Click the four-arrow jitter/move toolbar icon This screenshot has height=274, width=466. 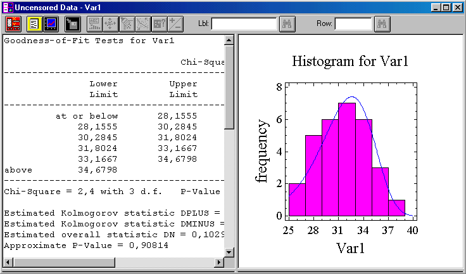pyautogui.click(x=111, y=24)
